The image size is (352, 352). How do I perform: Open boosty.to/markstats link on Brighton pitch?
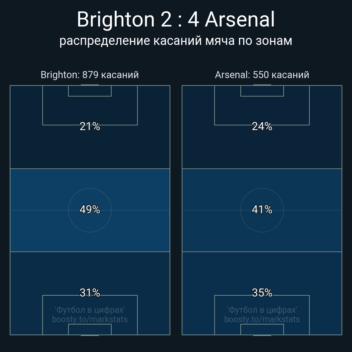pyautogui.click(x=90, y=319)
